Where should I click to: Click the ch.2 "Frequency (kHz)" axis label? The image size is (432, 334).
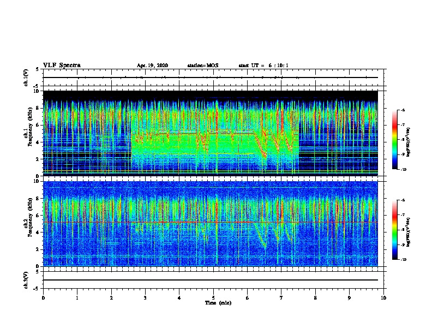pyautogui.click(x=30, y=217)
